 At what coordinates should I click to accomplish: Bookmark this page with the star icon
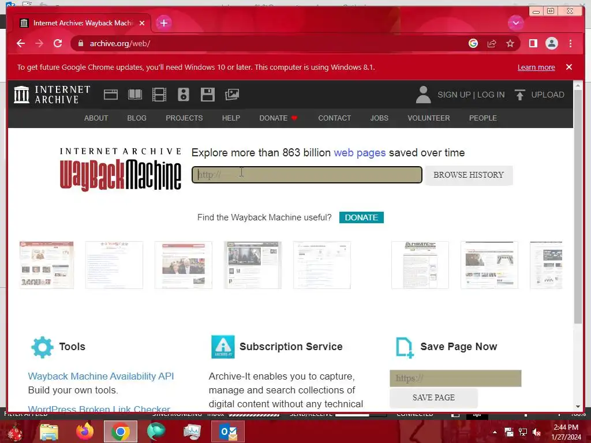coord(510,43)
